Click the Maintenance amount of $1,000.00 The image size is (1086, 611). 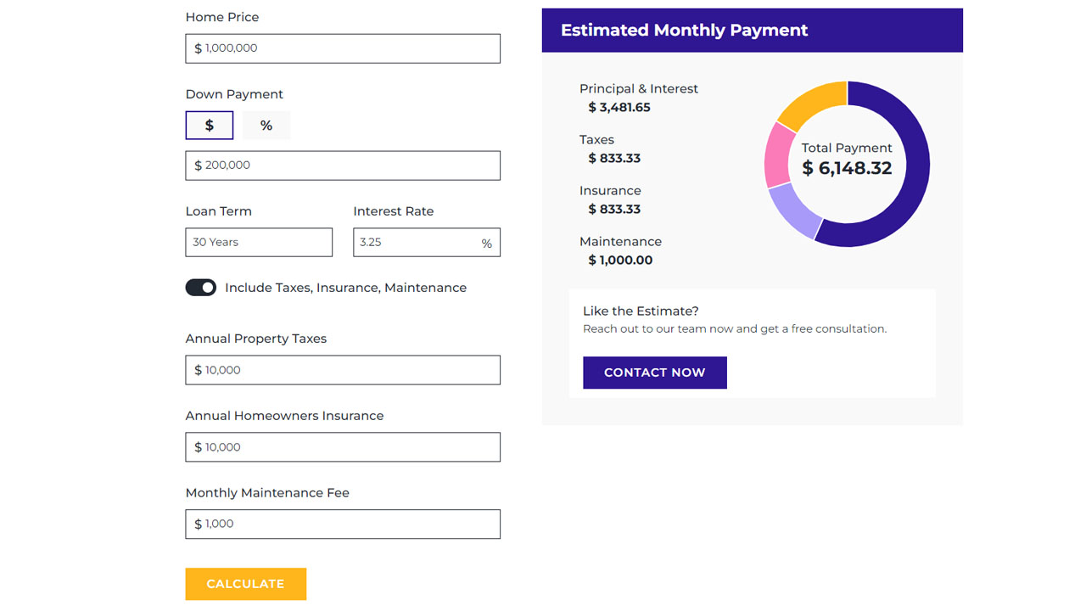[620, 260]
